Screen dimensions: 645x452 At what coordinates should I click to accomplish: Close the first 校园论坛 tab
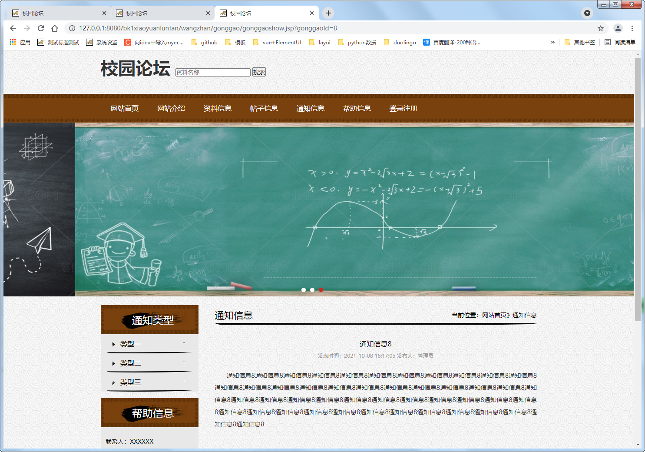point(104,13)
